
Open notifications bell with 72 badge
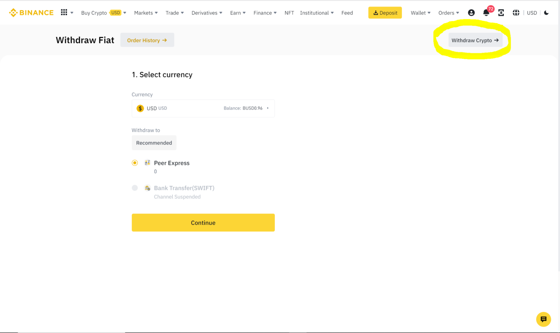tap(486, 13)
